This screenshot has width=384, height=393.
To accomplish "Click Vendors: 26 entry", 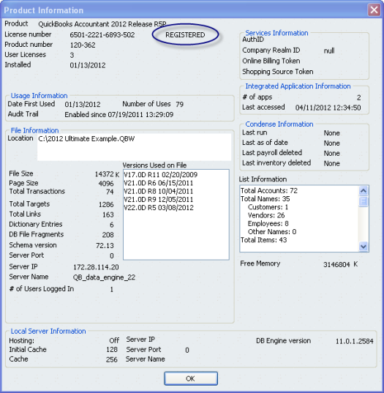I will tap(266, 215).
